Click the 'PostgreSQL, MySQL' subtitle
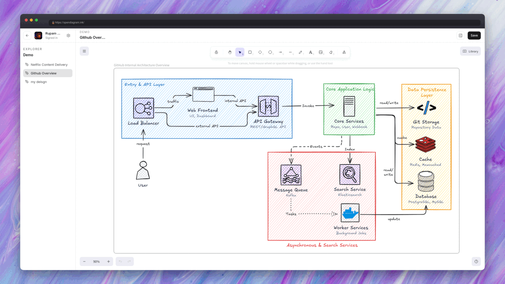 pyautogui.click(x=426, y=202)
